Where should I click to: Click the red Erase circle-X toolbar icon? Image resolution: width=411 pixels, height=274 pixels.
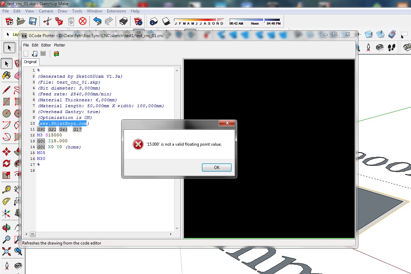(82, 22)
